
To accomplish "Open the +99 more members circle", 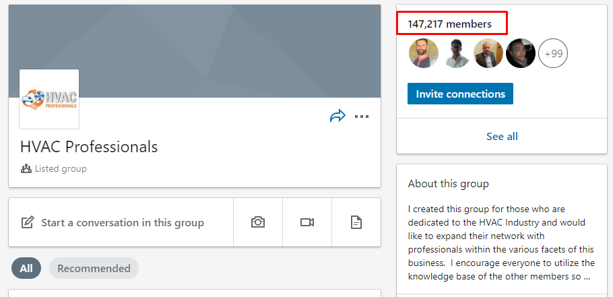I will pos(553,53).
